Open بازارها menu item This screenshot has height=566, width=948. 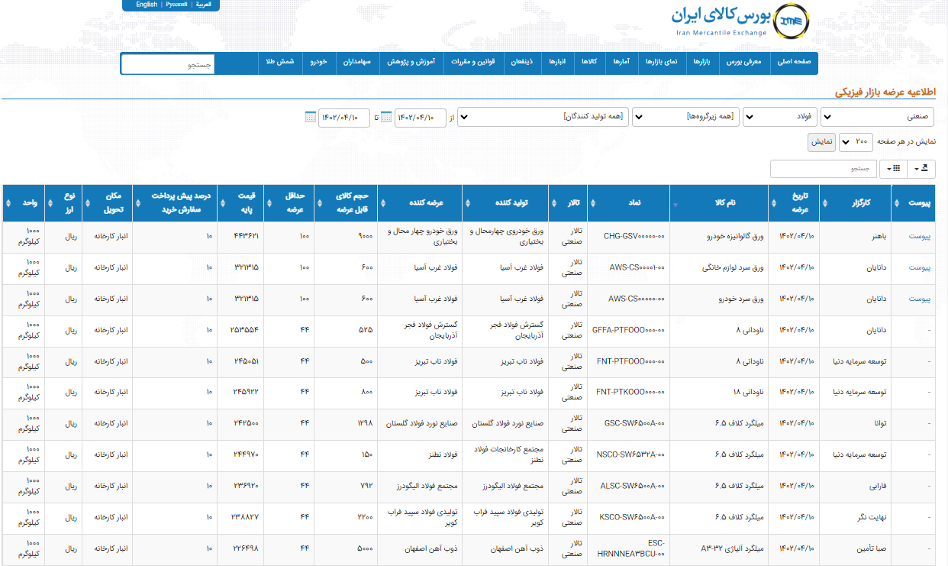coord(701,61)
